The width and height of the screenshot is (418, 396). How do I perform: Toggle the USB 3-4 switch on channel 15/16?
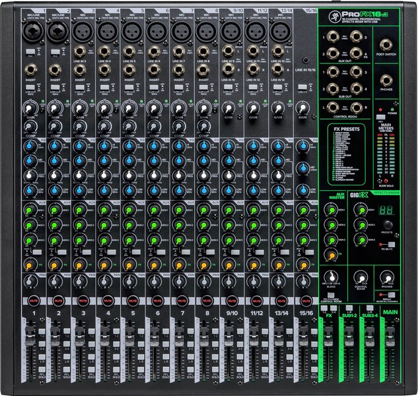(302, 87)
